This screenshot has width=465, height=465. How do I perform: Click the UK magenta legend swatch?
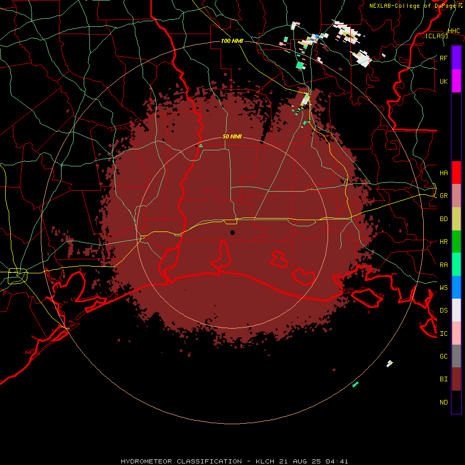(x=456, y=81)
